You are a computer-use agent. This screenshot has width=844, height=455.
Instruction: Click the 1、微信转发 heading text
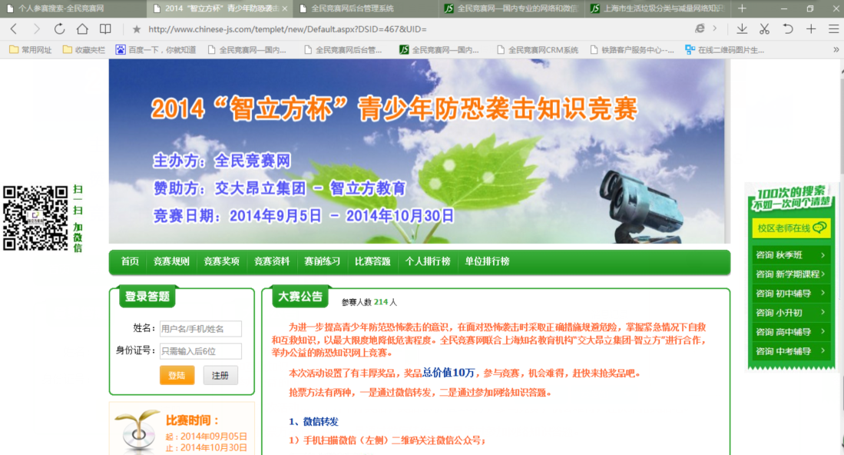(313, 422)
